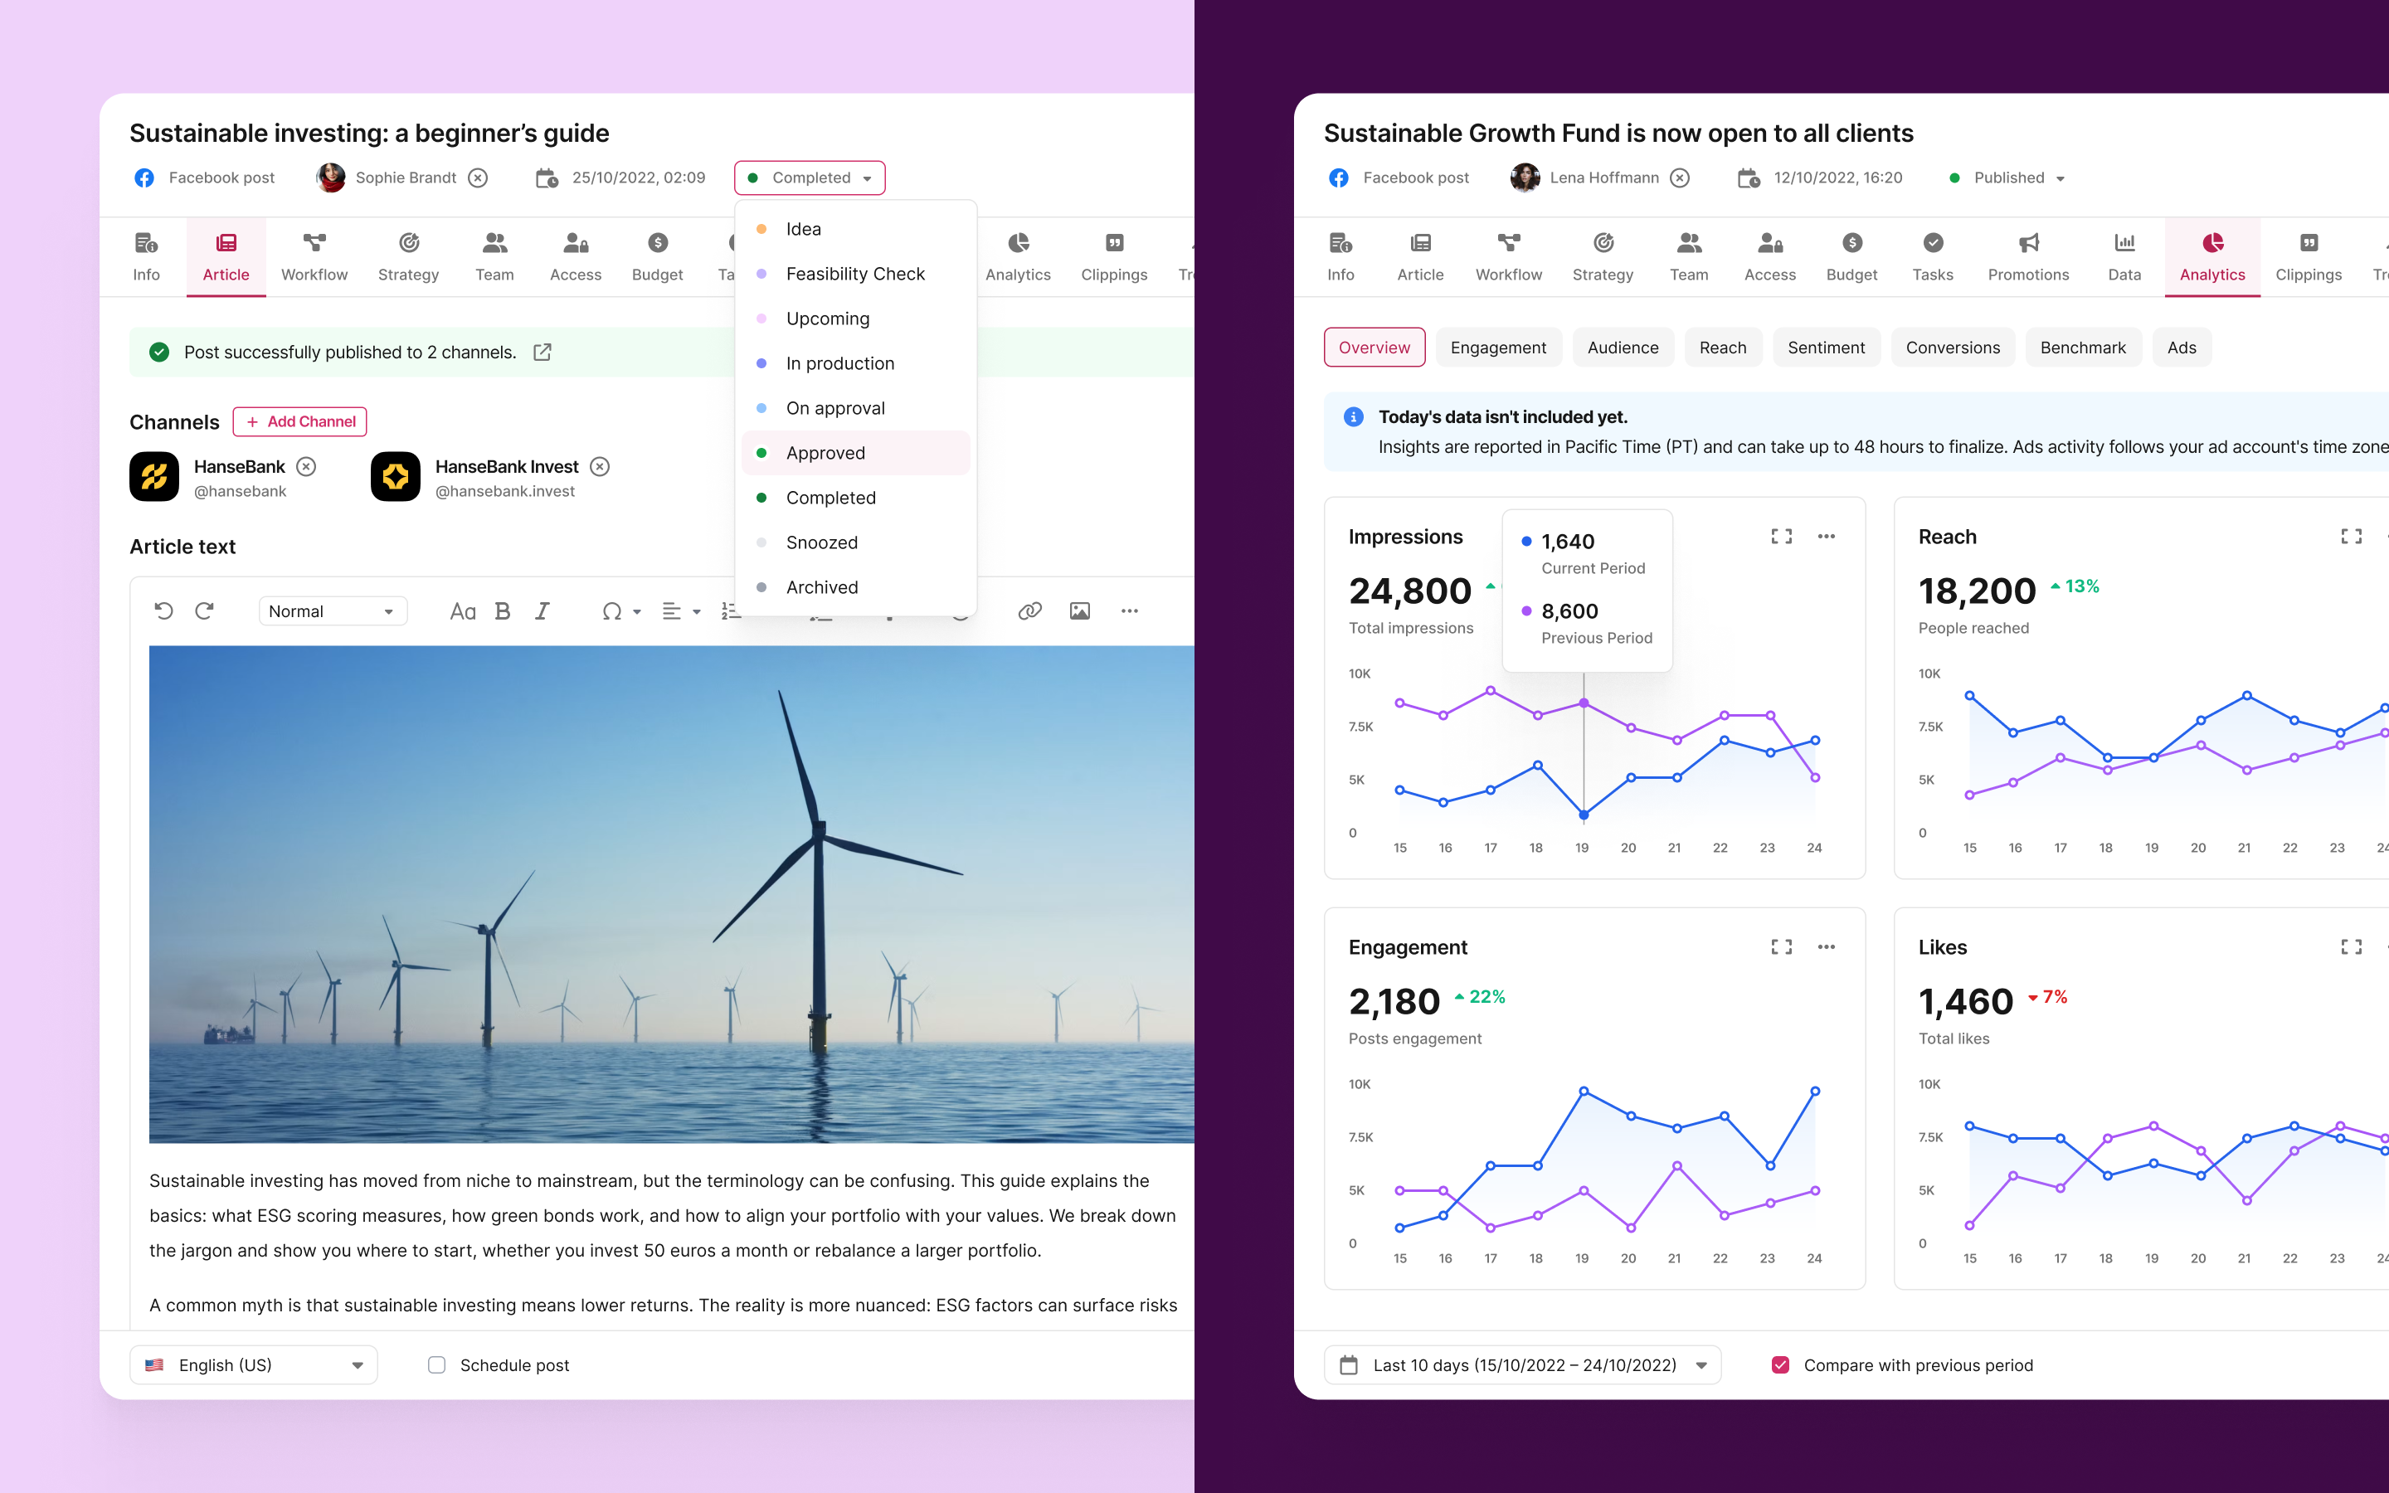Expand Engagement chart to fullscreen
Screen dimensions: 2389x1493
click(1782, 947)
